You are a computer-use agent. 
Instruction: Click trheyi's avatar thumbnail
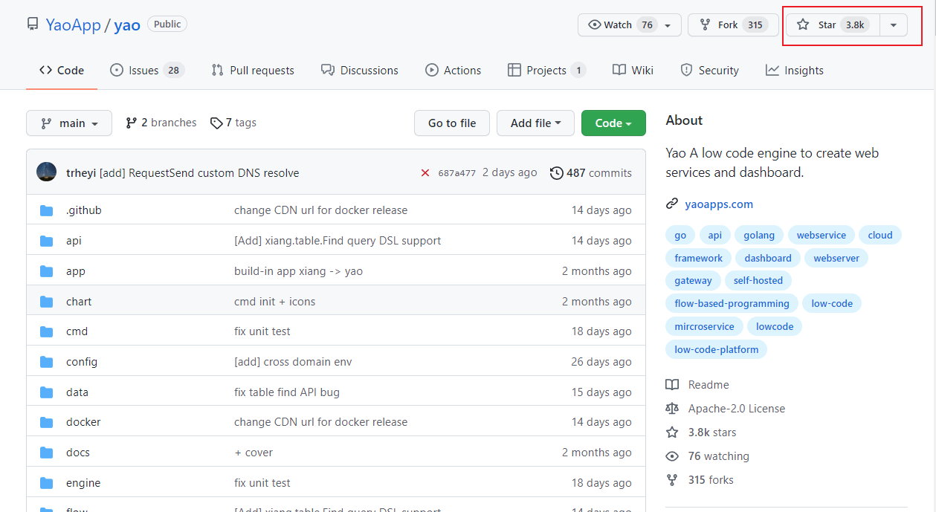coord(46,172)
